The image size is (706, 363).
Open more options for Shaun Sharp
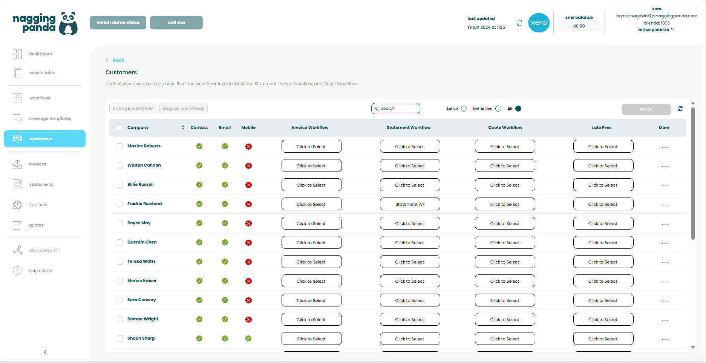pyautogui.click(x=665, y=339)
